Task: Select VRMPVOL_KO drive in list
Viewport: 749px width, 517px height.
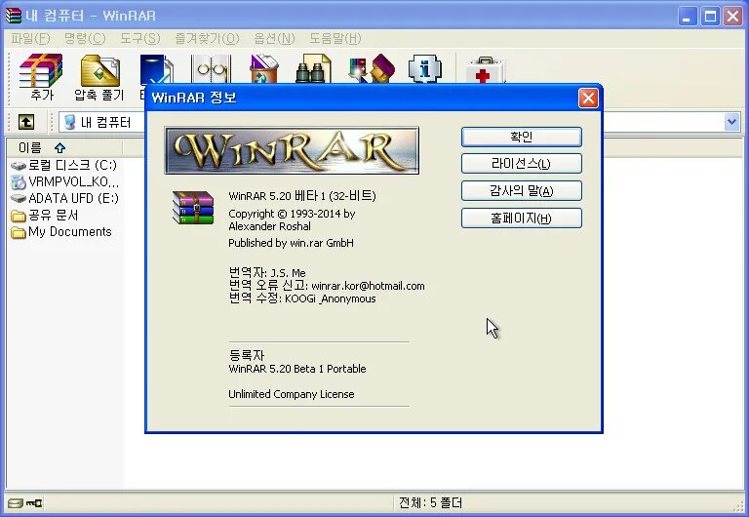Action: pos(65,182)
